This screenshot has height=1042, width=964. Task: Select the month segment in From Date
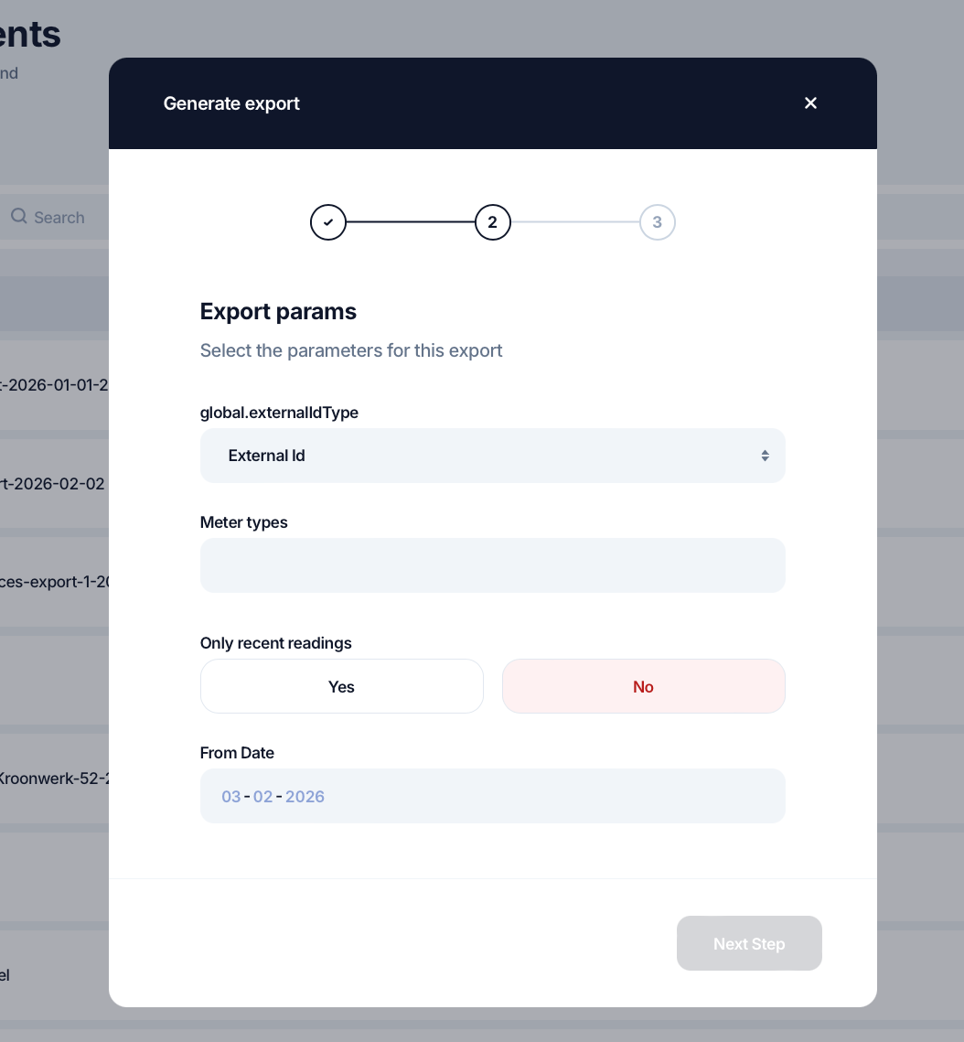coord(263,796)
